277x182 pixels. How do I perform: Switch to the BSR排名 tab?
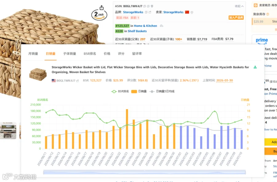coord(90,54)
